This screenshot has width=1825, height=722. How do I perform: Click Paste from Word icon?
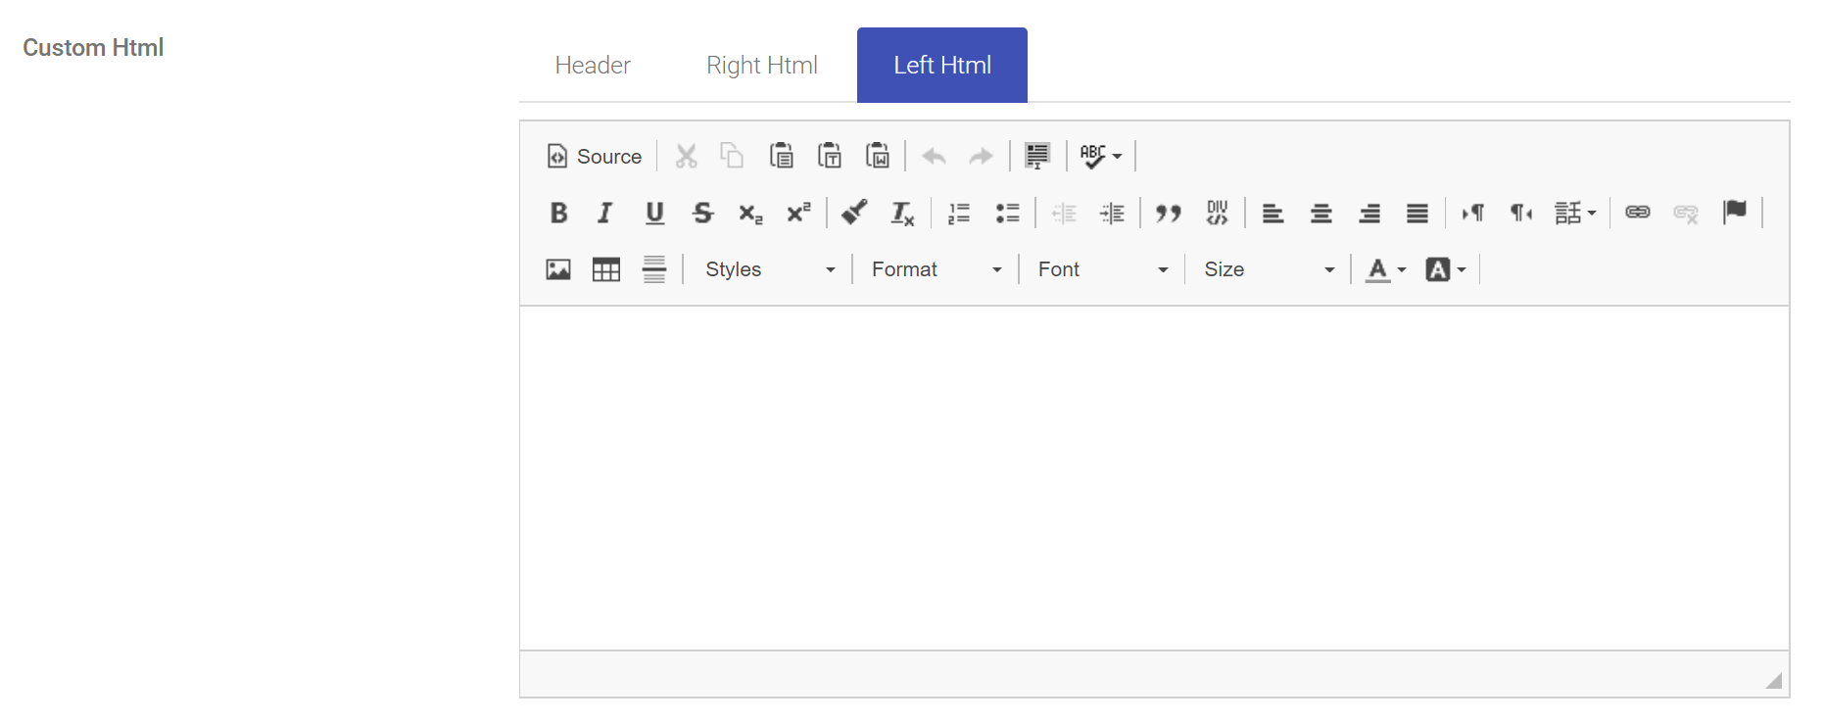point(878,156)
